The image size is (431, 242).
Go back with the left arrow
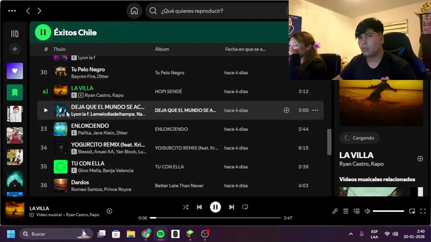pos(28,11)
